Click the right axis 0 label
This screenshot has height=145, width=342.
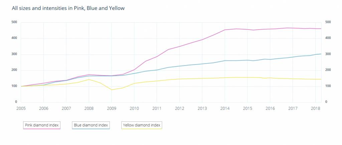click(326, 102)
